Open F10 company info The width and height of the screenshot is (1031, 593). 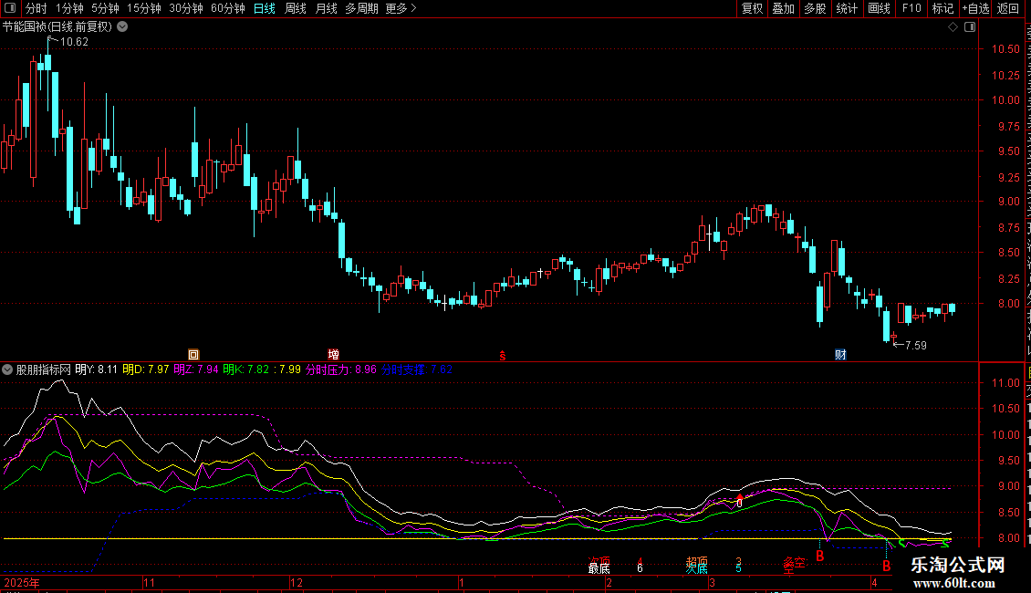pyautogui.click(x=911, y=8)
